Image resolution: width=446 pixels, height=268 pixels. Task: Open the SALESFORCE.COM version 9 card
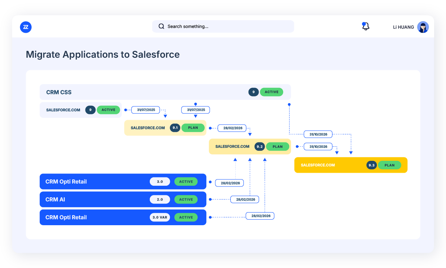(81, 110)
